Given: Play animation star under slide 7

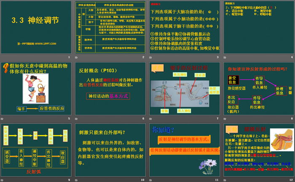Looking at the screenshot, I should point(150,119).
